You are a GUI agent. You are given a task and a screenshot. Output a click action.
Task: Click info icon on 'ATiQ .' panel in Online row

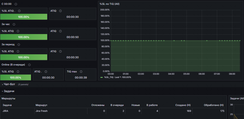click(46, 72)
